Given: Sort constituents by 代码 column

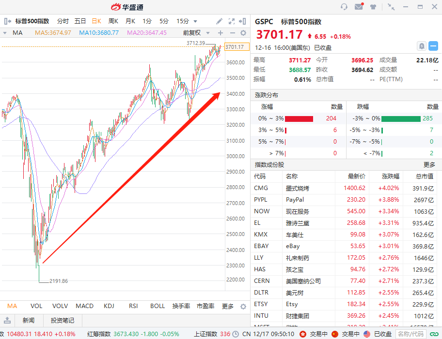Looking at the screenshot, I should (x=260, y=177).
